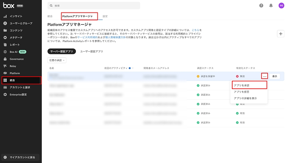Click the box logo
This screenshot has width=290, height=163.
tap(9, 6)
